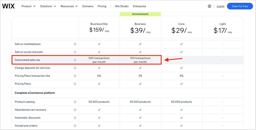256x130 pixels.
Task: Expand the Resources dropdown menu
Action: [69, 6]
